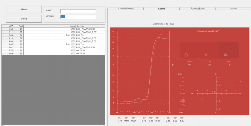Select the row with dE* 4.86
The width and height of the screenshot is (251, 126).
click(x=53, y=42)
